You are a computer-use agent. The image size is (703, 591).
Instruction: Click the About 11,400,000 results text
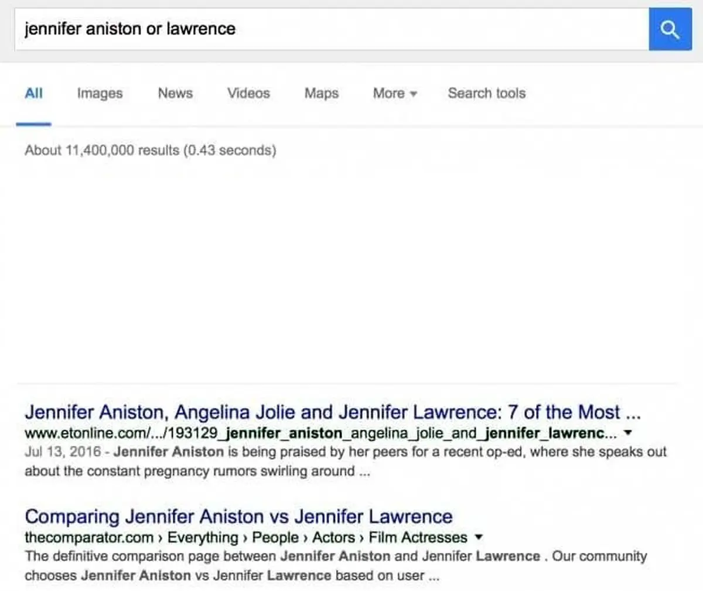150,151
